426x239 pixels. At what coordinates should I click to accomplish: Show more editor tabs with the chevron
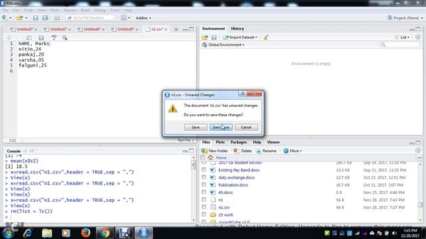click(x=176, y=29)
